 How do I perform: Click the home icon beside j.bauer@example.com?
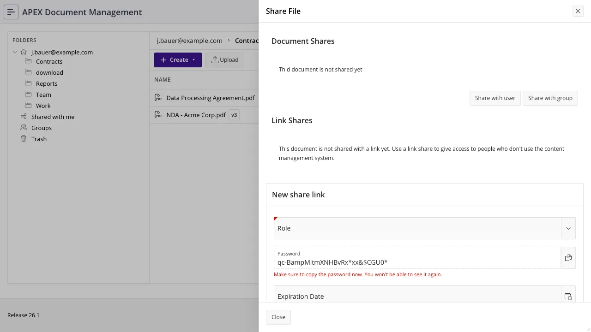(24, 52)
